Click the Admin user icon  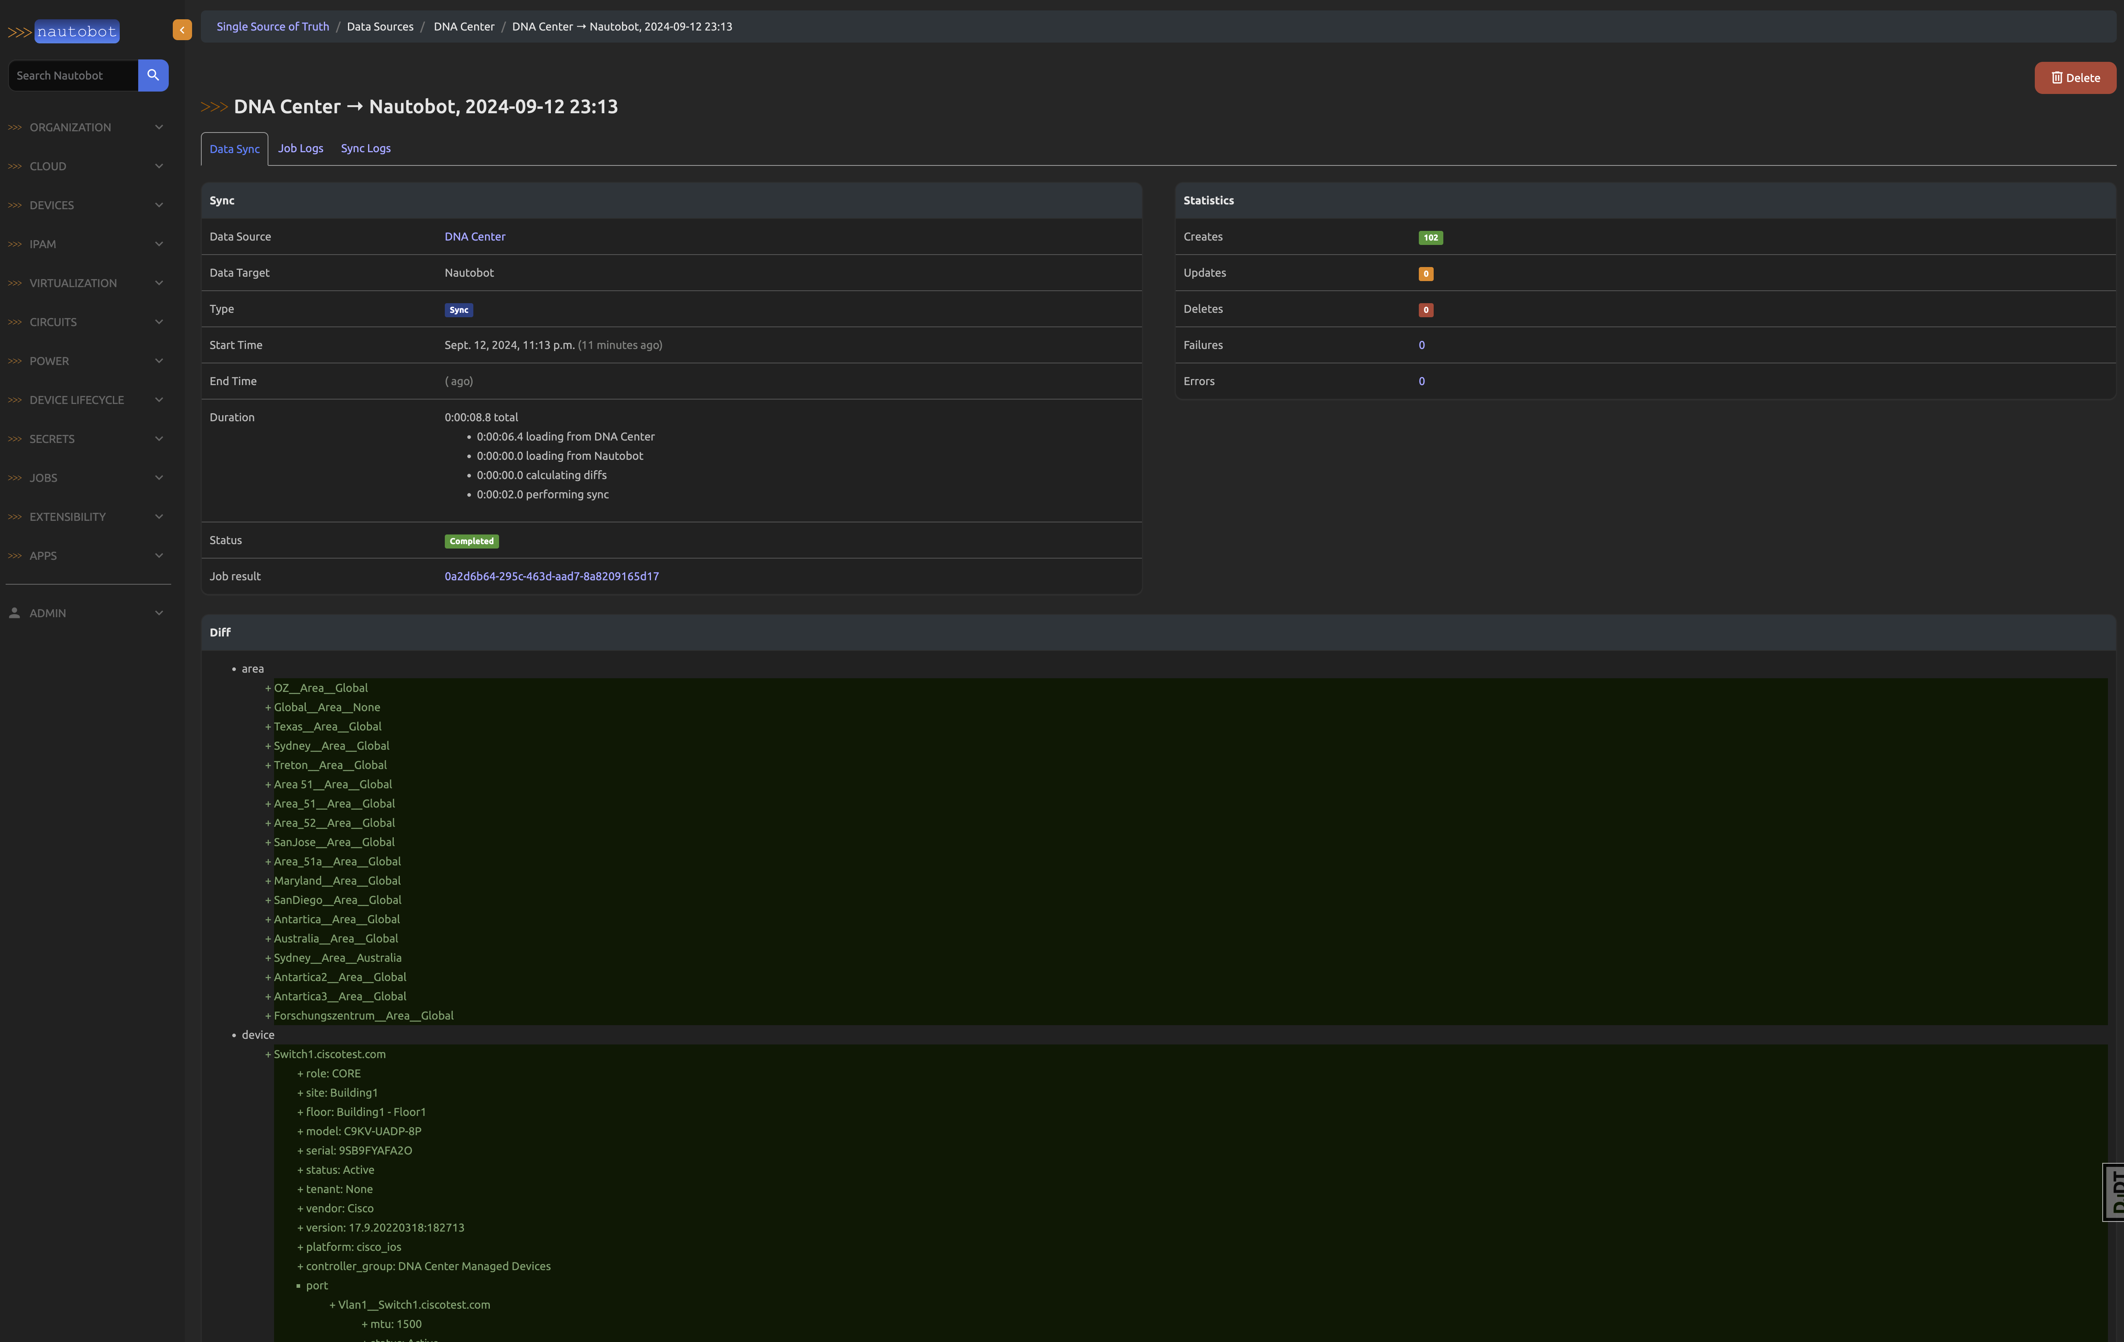14,613
